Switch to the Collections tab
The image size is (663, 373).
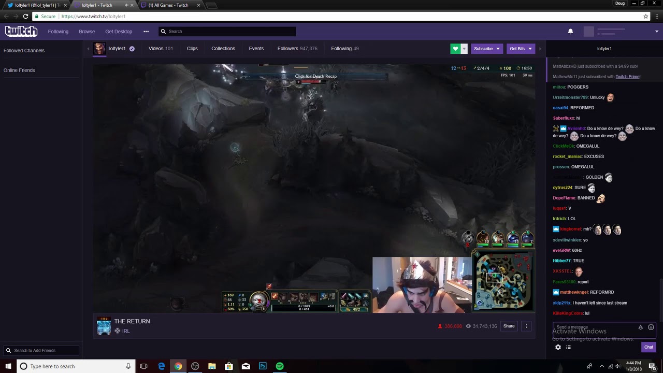(223, 49)
